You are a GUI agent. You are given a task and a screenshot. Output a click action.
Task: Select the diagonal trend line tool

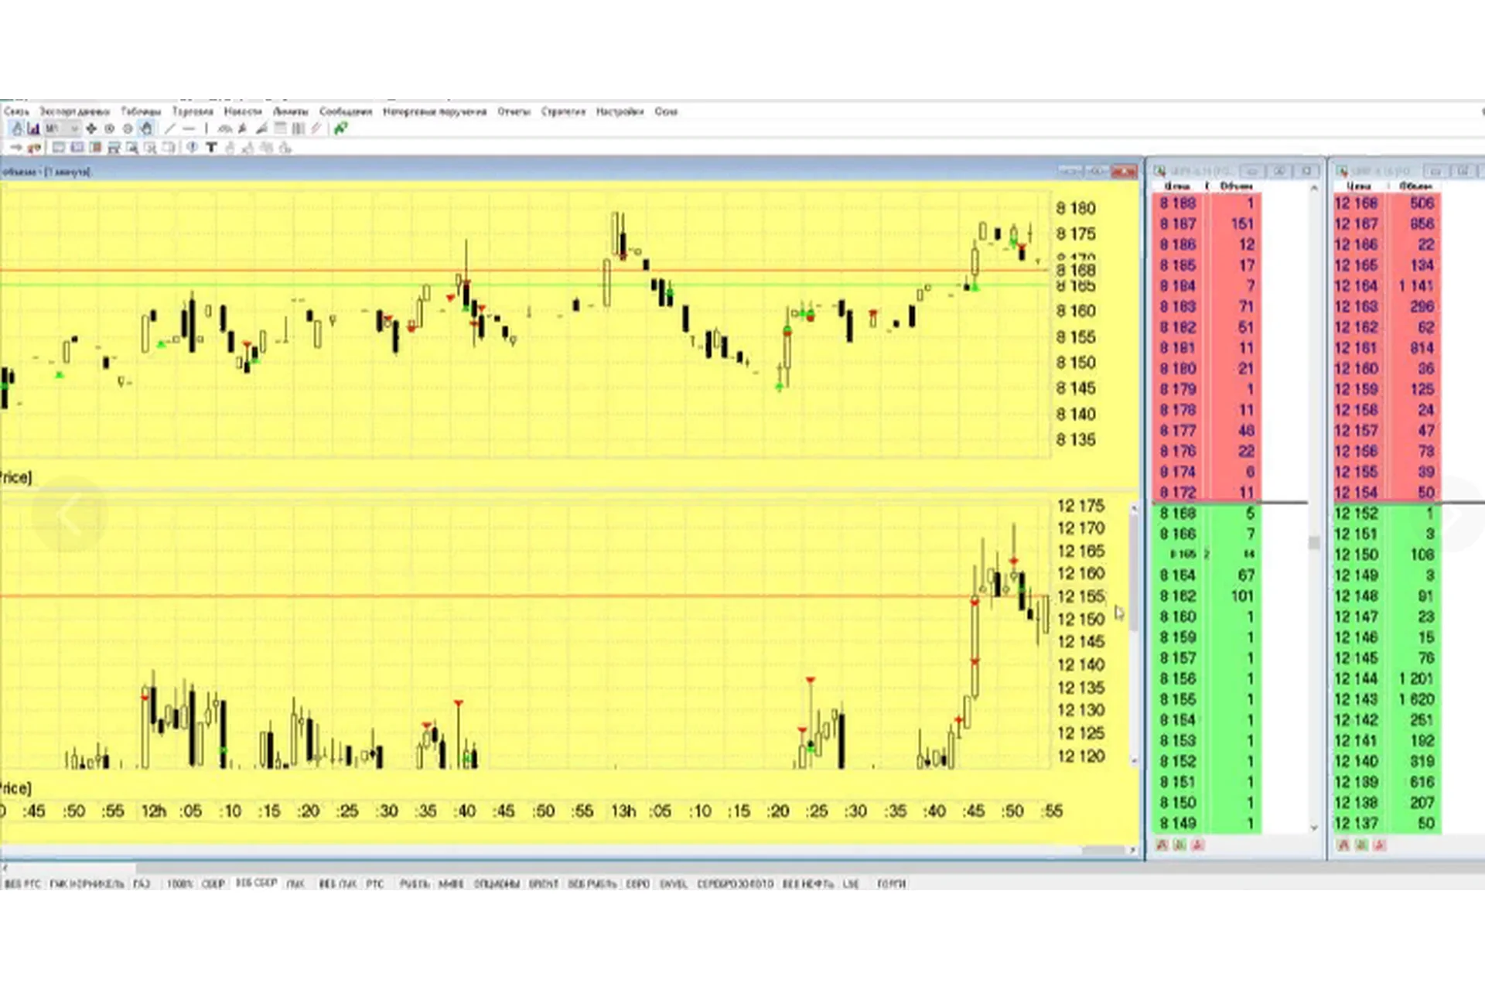(170, 129)
